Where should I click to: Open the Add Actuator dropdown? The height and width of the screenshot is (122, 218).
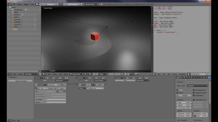(x=142, y=80)
